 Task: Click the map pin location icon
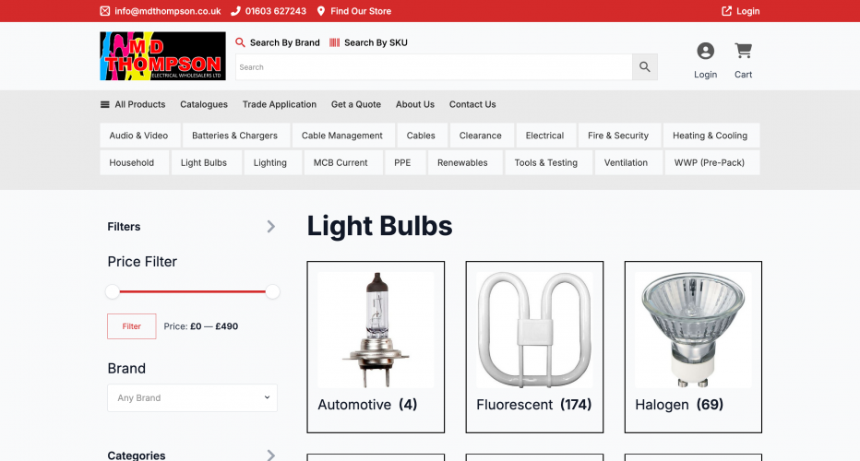[321, 11]
